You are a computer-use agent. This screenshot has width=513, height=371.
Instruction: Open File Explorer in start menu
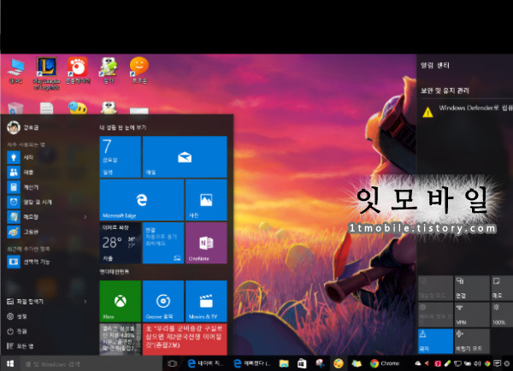[25, 301]
